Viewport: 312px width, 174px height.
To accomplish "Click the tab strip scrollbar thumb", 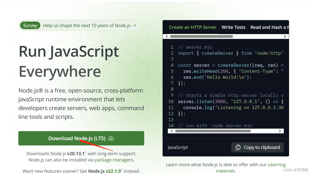I will coord(201,36).
